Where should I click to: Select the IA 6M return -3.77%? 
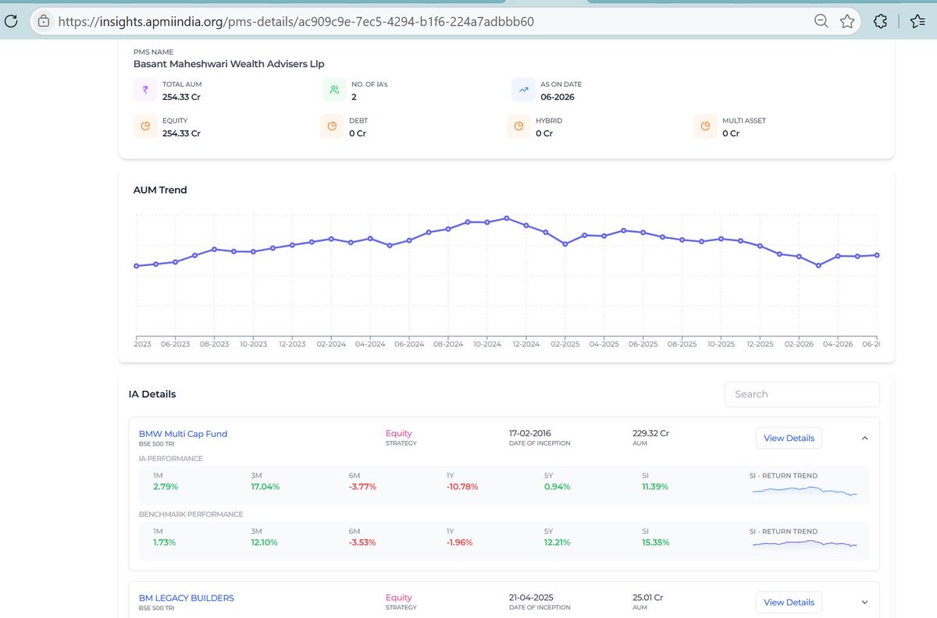click(362, 486)
